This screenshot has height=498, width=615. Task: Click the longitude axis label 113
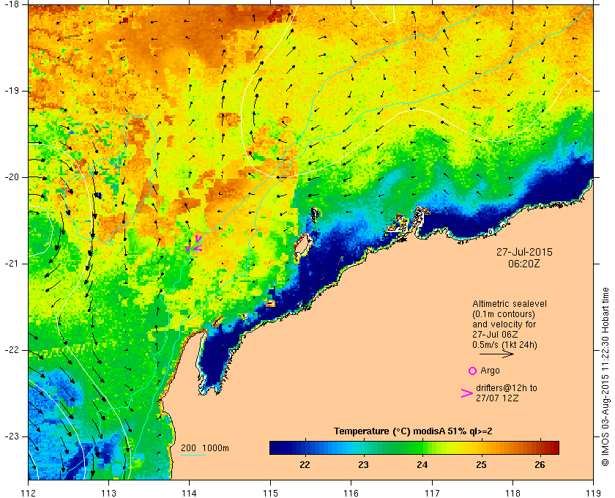108,492
